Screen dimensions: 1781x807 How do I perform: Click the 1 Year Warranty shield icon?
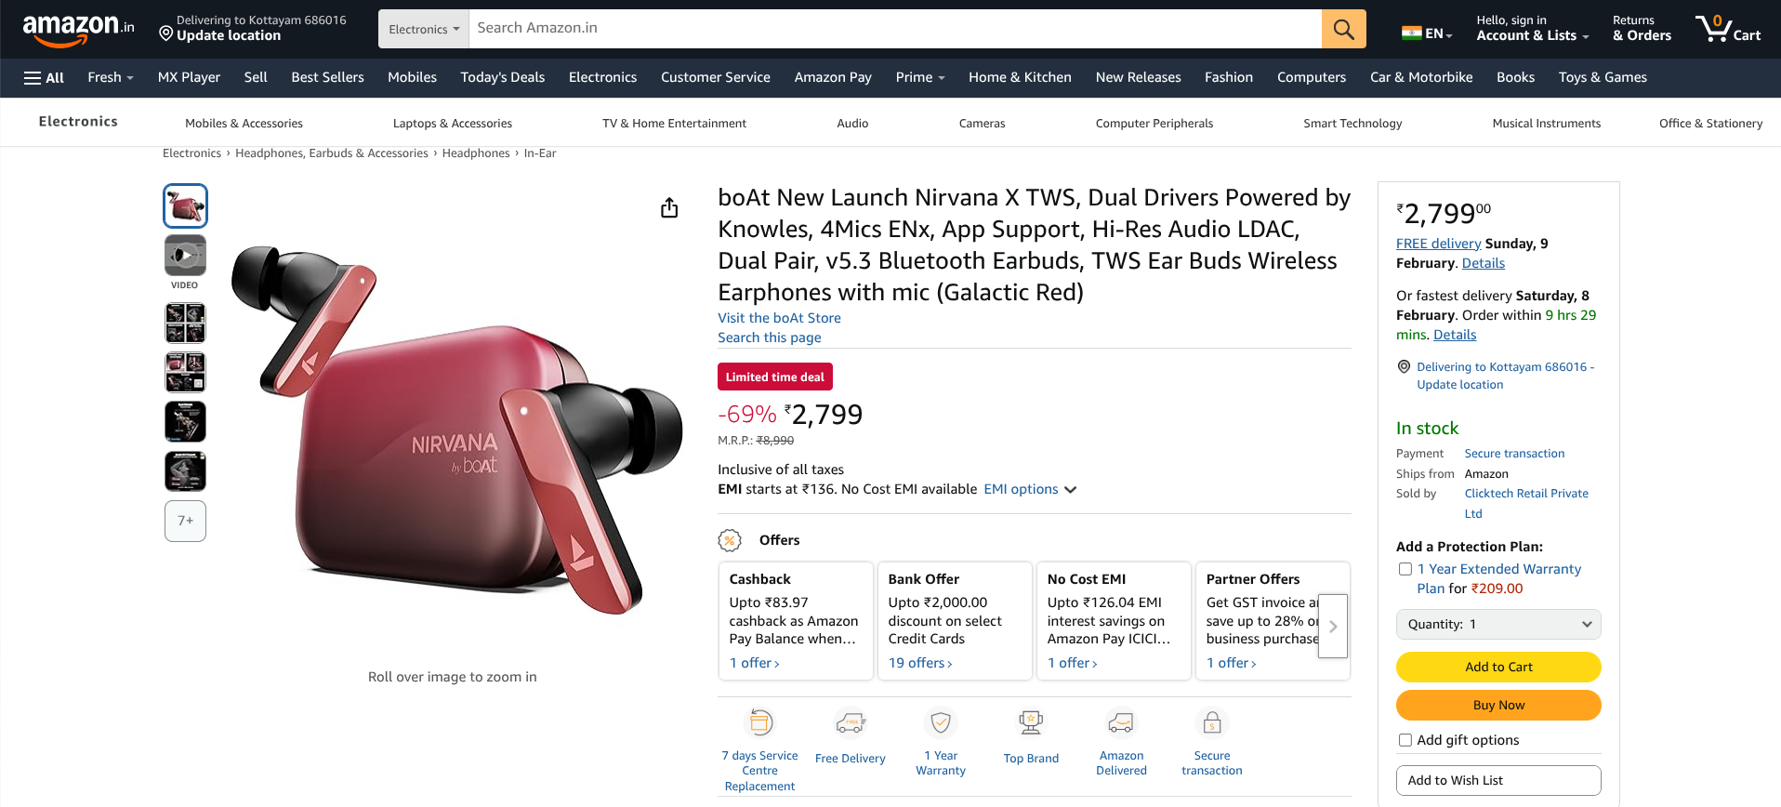(x=941, y=722)
